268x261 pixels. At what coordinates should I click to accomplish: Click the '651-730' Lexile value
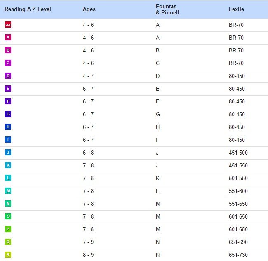tap(238, 255)
